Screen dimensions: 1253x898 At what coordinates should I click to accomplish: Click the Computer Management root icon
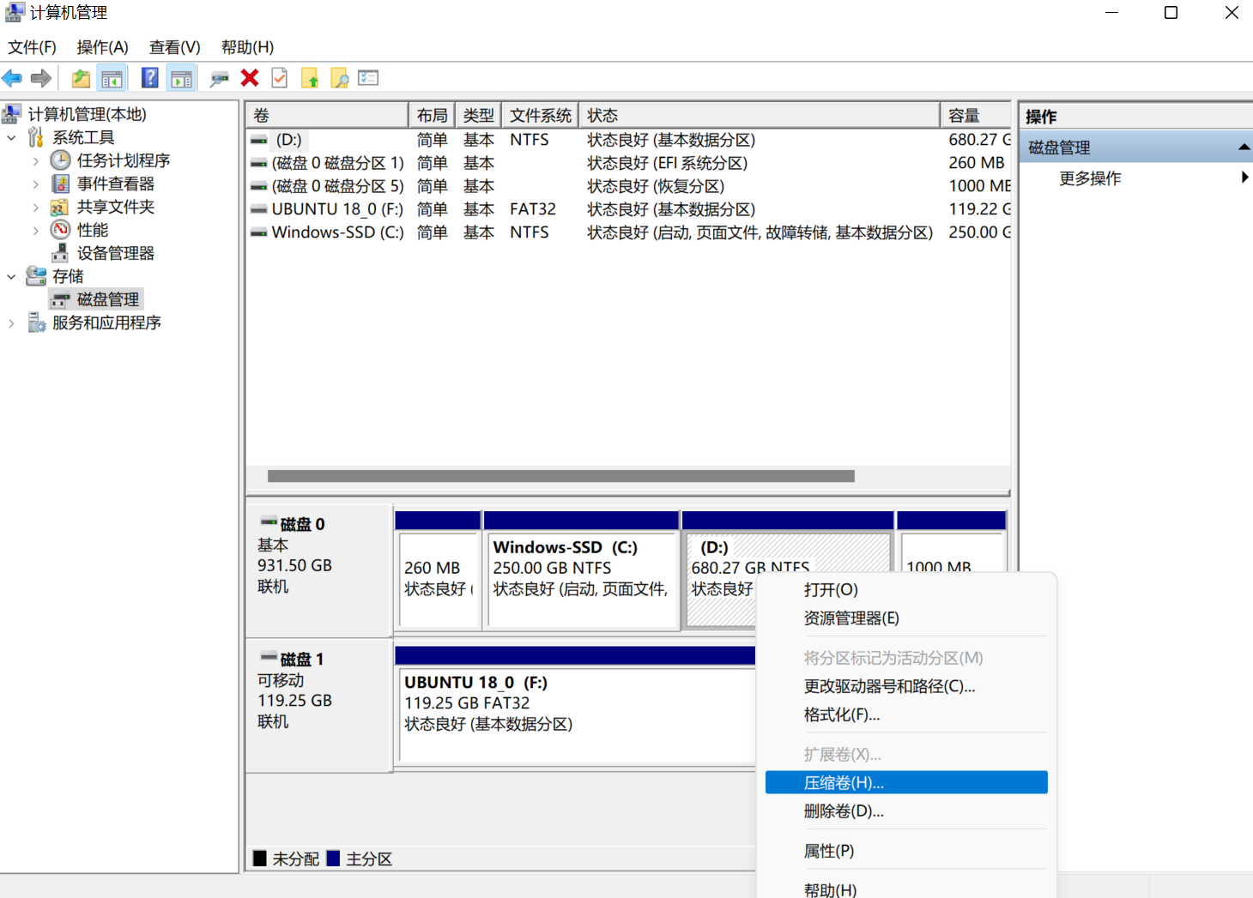point(12,114)
